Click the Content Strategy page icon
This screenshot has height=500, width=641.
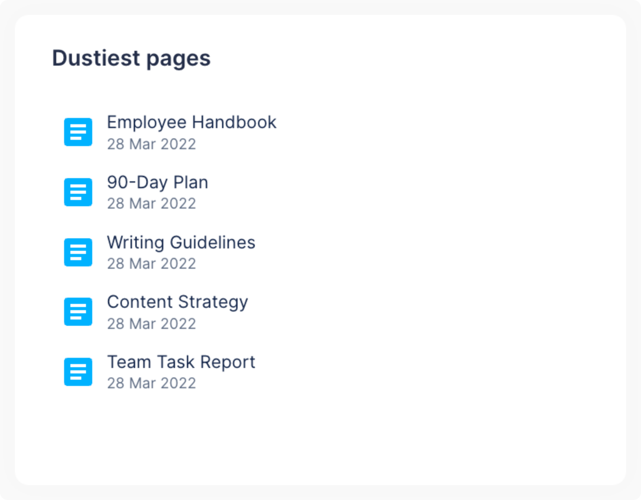coord(78,311)
